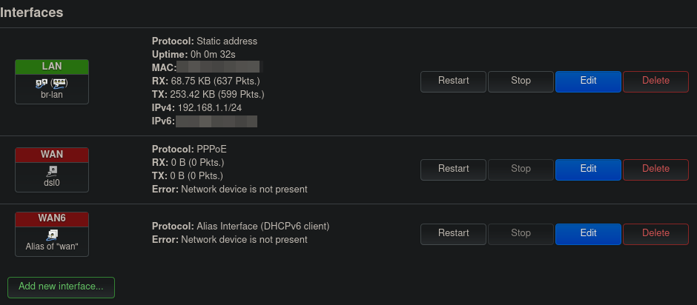697x305 pixels.
Task: Delete the LAN interface
Action: [655, 81]
